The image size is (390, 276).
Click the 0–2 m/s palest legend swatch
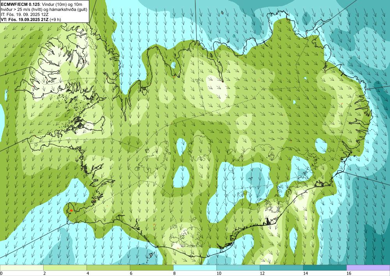[x=21, y=267]
